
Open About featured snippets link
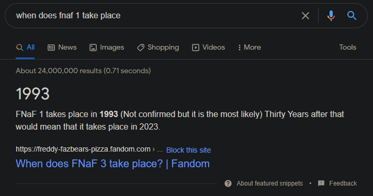pyautogui.click(x=269, y=183)
